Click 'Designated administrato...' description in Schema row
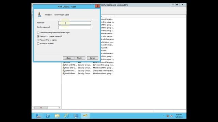 pyautogui.click(x=104, y=71)
